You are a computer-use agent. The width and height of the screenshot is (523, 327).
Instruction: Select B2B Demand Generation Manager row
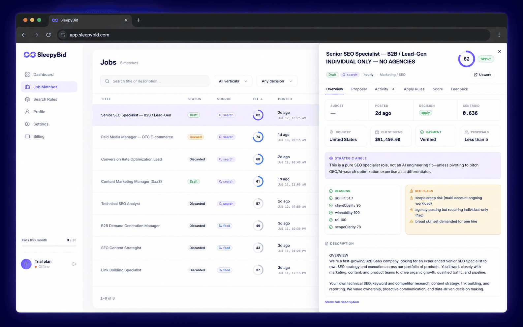[206, 226]
